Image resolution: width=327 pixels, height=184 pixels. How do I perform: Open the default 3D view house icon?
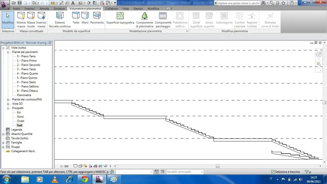click(x=80, y=3)
